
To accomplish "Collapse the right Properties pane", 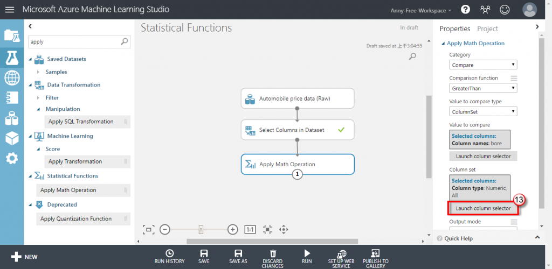I will point(537,26).
